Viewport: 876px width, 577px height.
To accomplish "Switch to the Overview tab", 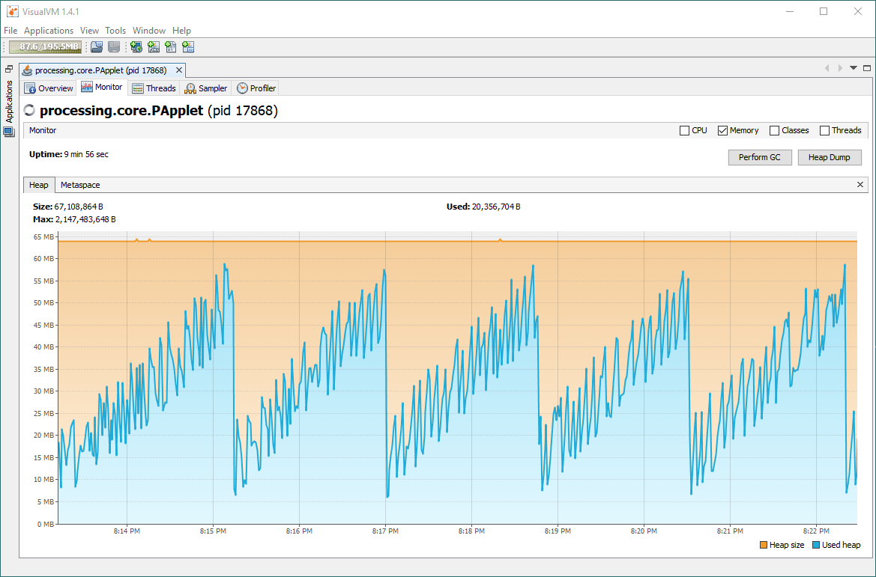I will coord(49,88).
